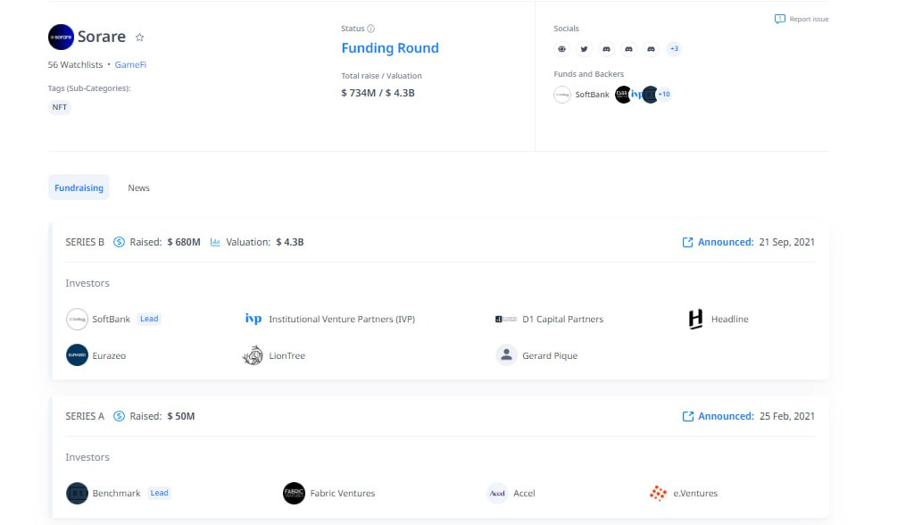This screenshot has width=914, height=525.
Task: Open Institutional Venture Partners (IVP) investor
Action: 342,319
